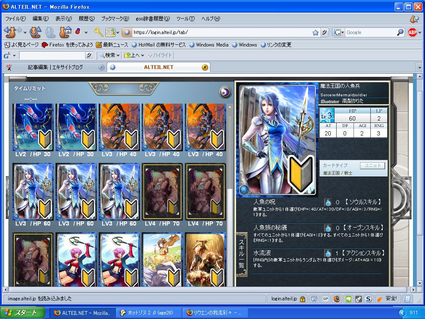Click the purple moon icon above the card list
This screenshot has width=425, height=319.
point(225,92)
